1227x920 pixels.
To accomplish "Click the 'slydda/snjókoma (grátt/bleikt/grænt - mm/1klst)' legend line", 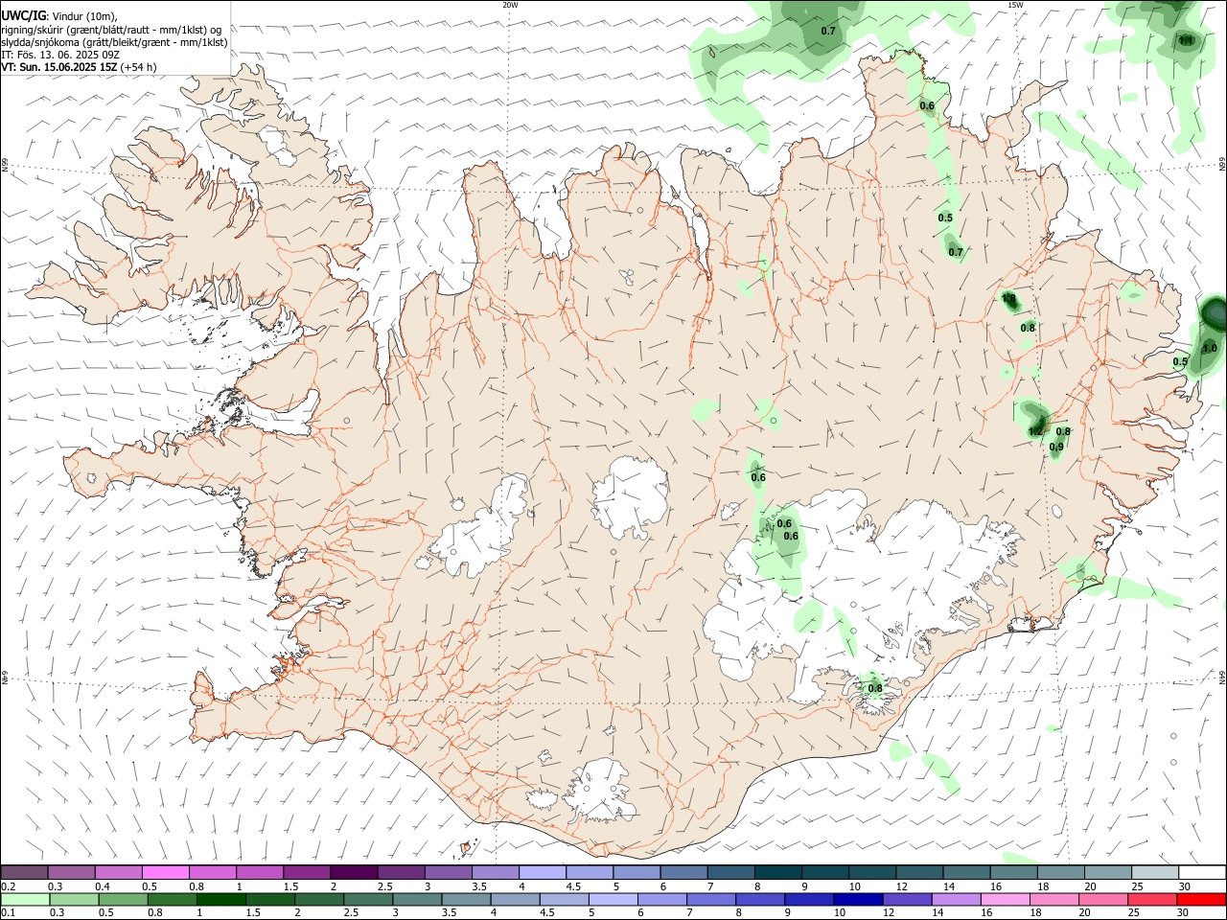I will 114,42.
